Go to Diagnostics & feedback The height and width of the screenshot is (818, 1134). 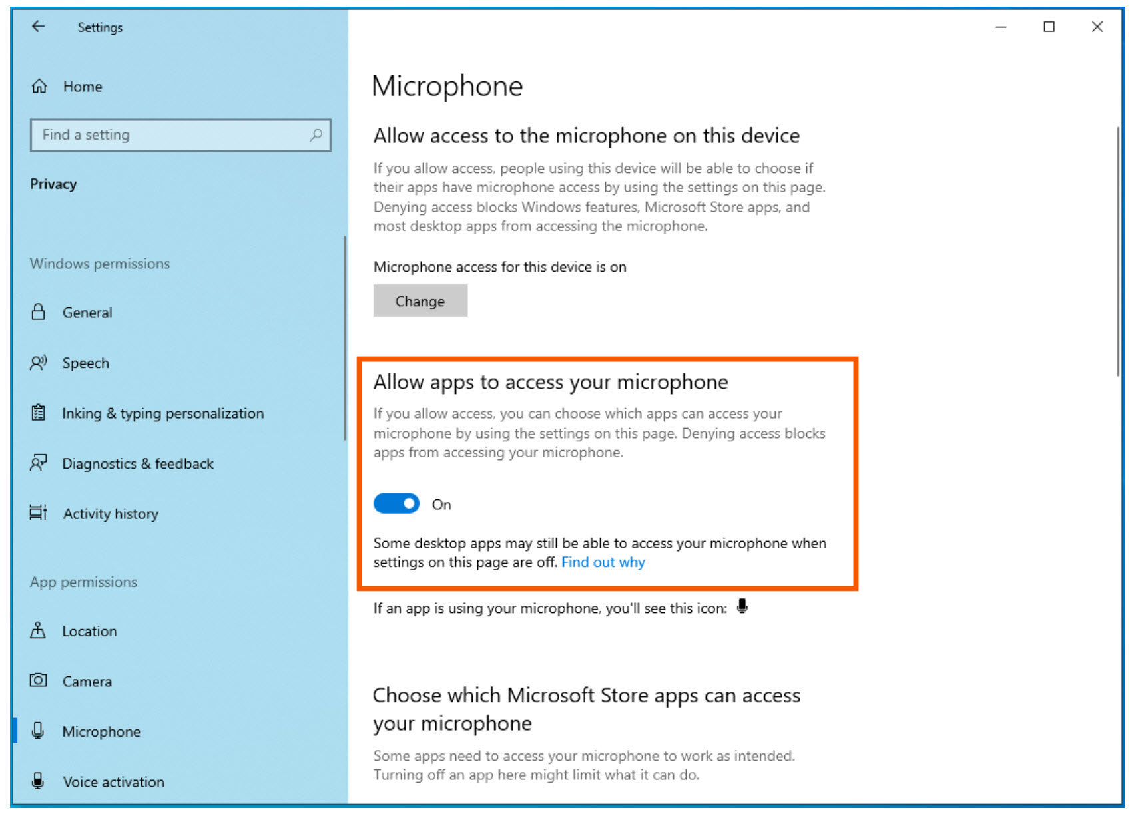tap(138, 464)
